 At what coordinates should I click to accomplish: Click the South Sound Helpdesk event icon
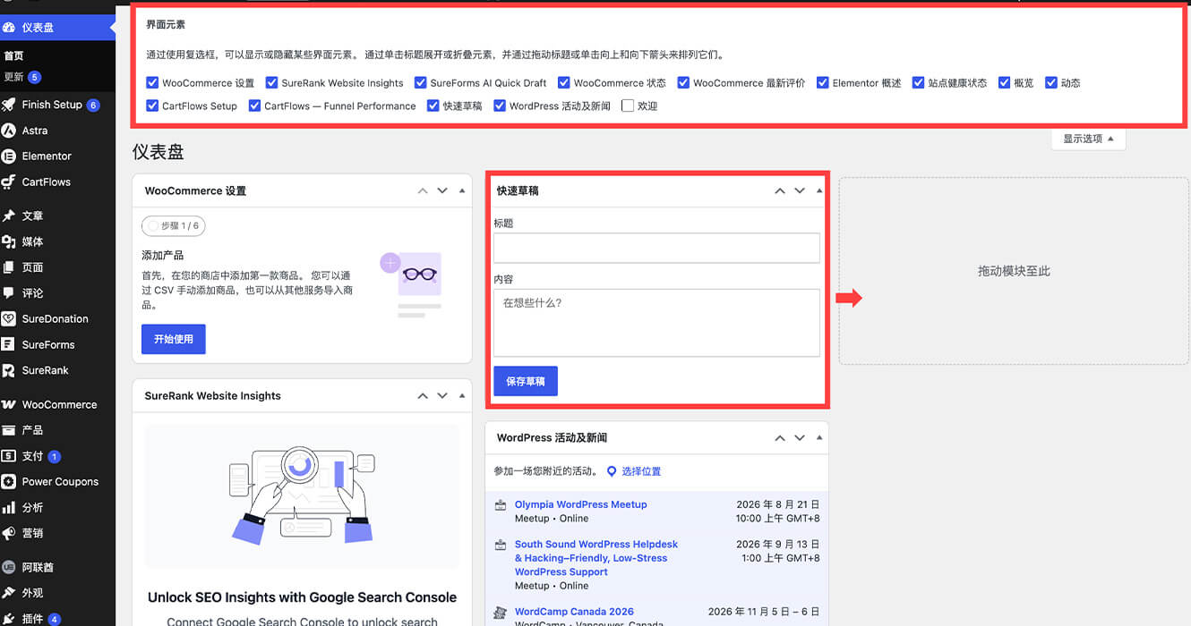coord(501,545)
